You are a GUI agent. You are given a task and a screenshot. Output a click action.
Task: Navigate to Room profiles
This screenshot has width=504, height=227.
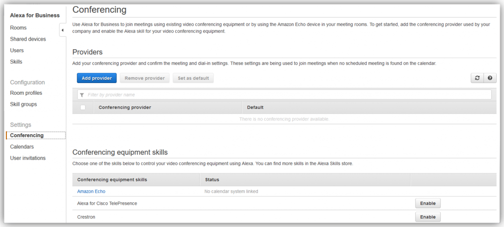[x=26, y=93]
